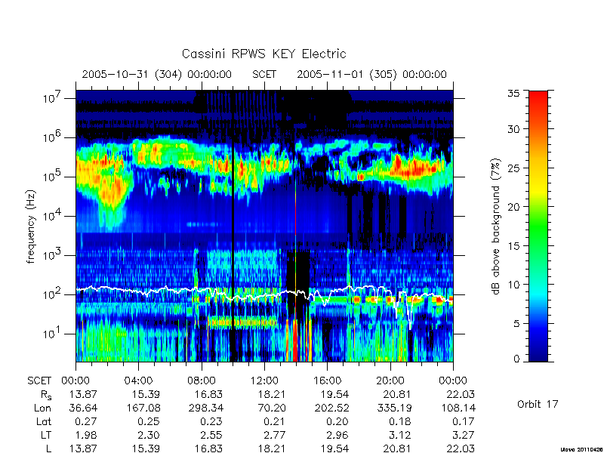Click the 10^5 frequency tick label
This screenshot has height=453, width=604.
tap(52, 176)
